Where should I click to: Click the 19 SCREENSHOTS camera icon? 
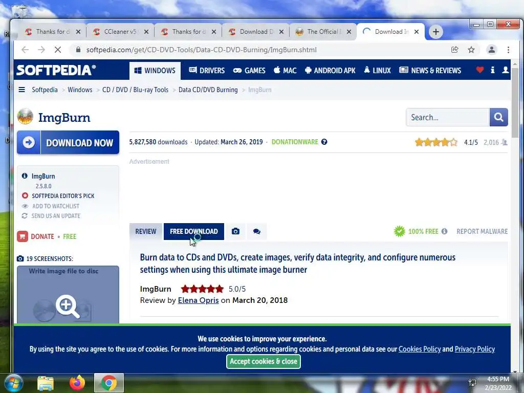[20, 258]
